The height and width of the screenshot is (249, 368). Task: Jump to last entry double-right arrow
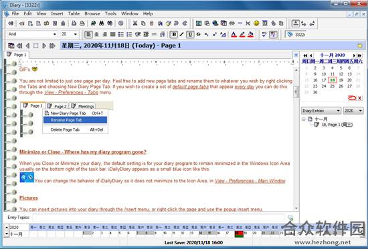[52, 45]
